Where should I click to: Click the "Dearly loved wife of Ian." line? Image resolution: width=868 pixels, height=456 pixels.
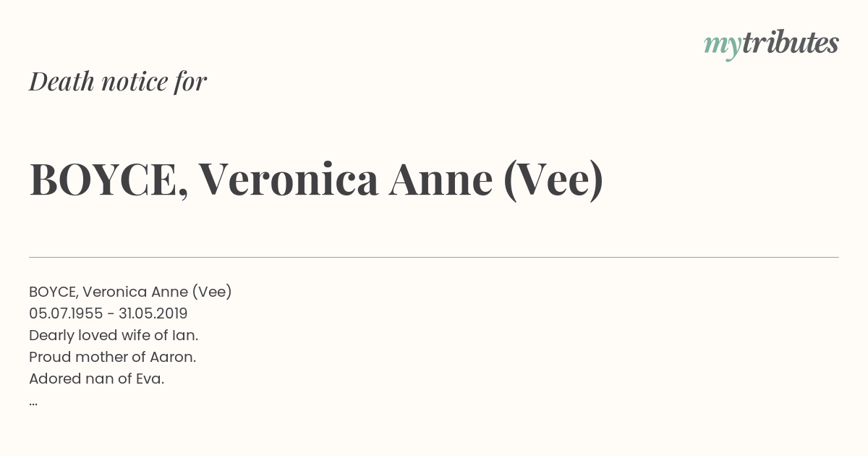click(114, 335)
